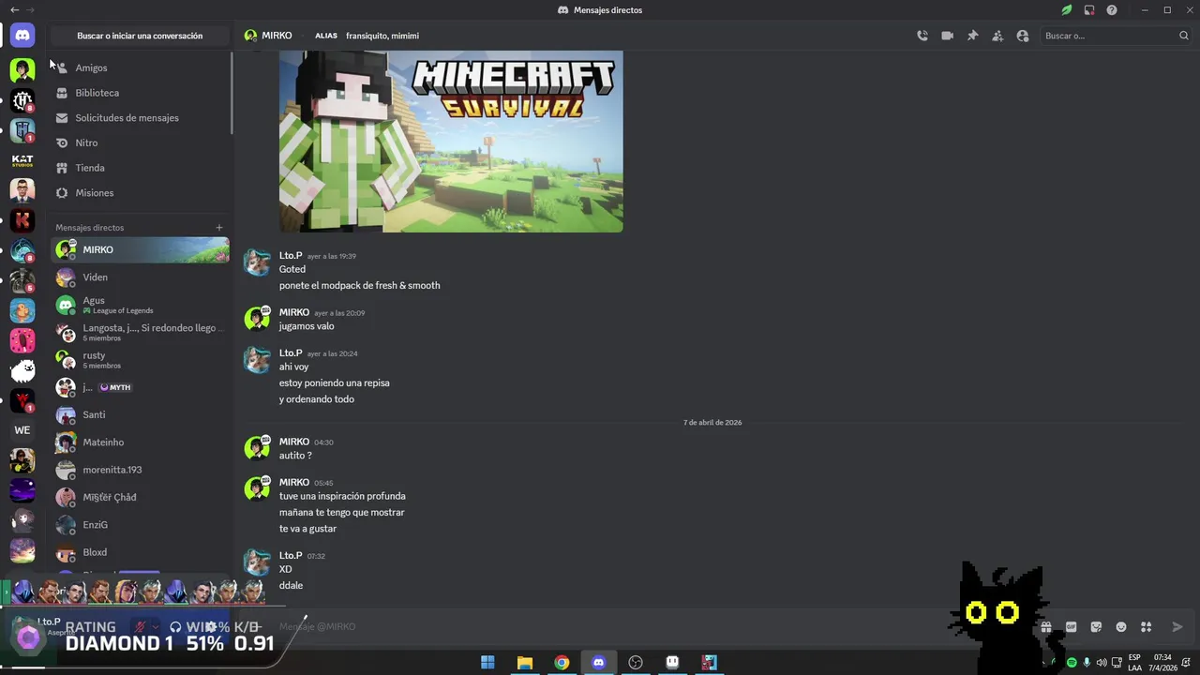Open Biblioteca section
Viewport: 1200px width, 675px height.
(x=140, y=93)
